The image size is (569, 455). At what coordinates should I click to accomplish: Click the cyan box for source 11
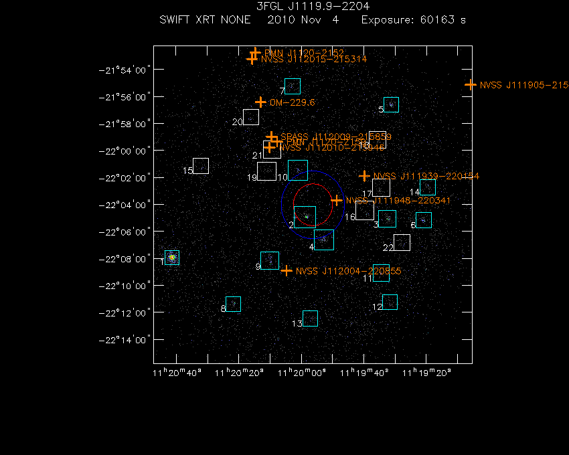coord(381,273)
